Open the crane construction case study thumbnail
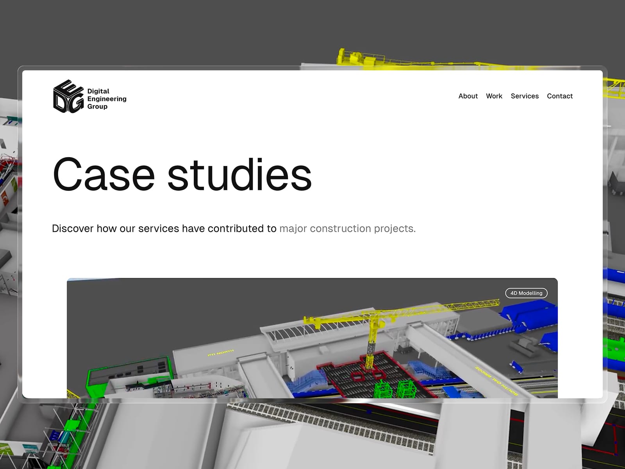 coord(312,338)
